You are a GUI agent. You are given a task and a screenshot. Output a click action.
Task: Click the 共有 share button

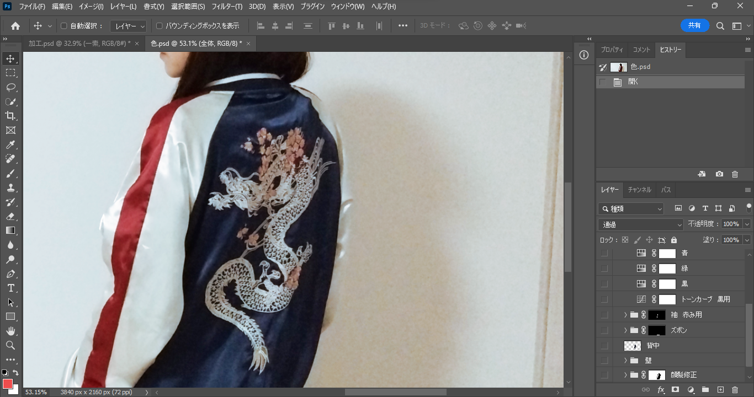[x=694, y=25]
